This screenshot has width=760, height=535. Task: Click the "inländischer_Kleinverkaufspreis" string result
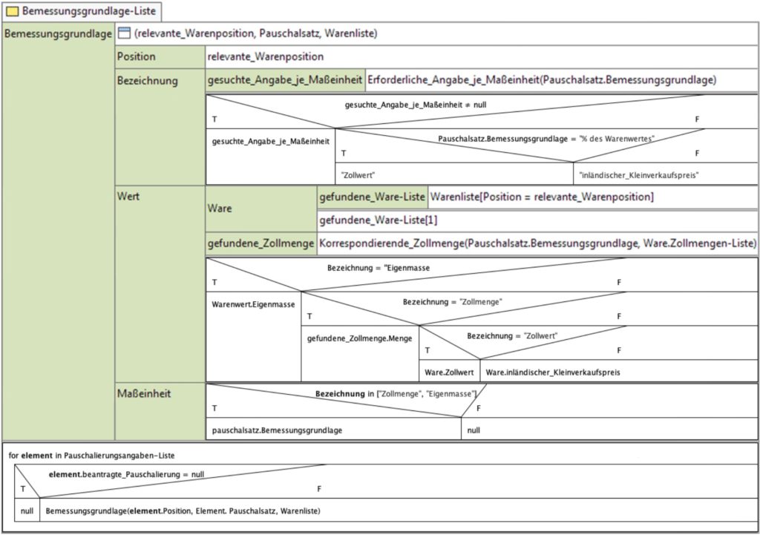click(x=639, y=175)
